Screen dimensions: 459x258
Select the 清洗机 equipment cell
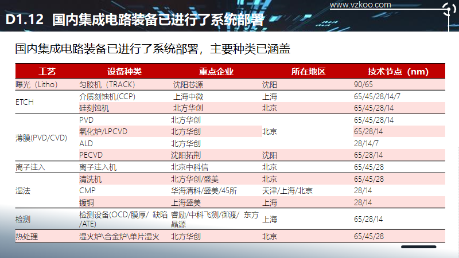tap(90, 179)
